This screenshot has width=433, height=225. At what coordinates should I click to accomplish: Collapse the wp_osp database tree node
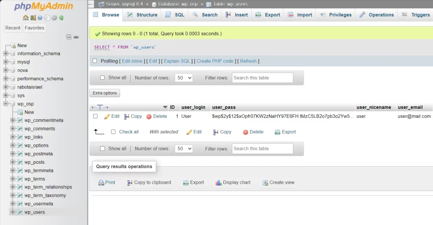6,104
